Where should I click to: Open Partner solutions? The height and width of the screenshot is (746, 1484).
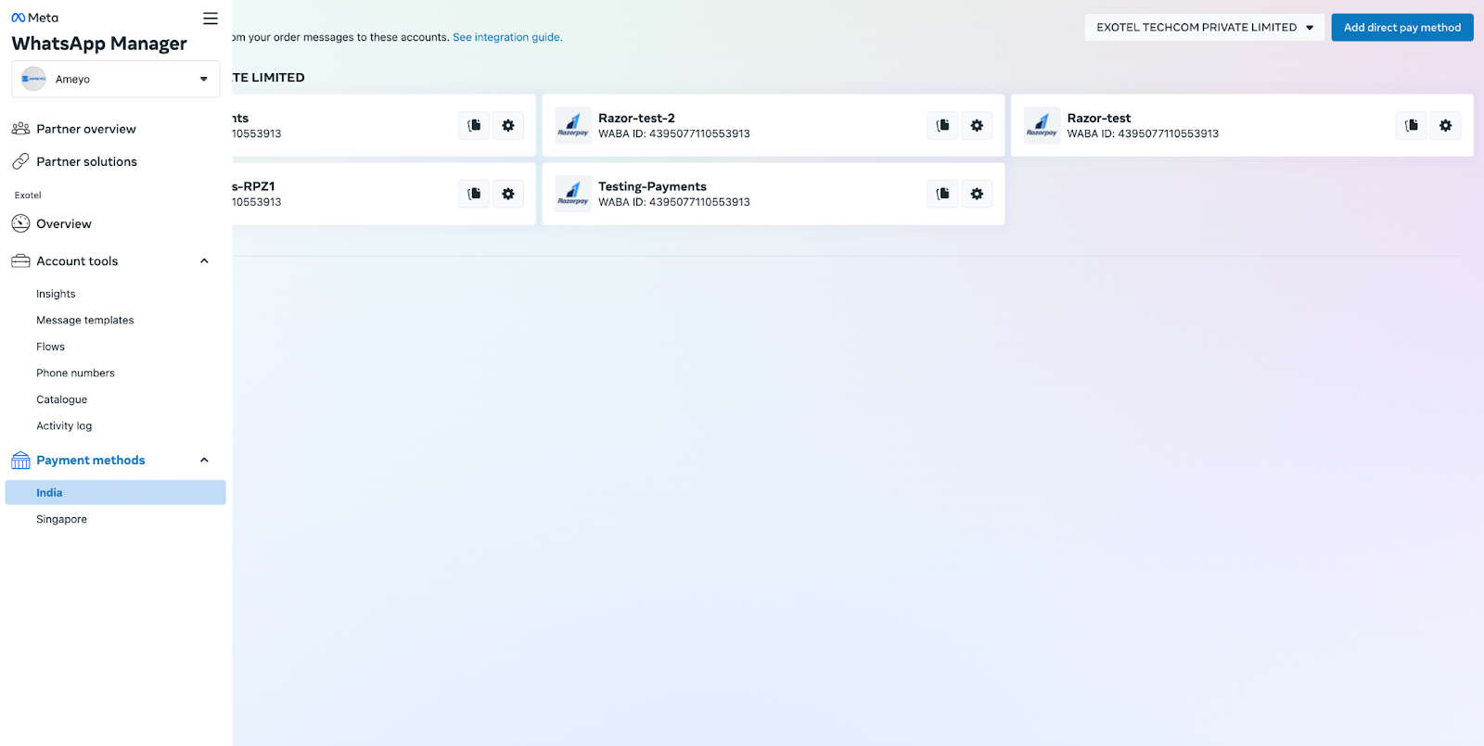(x=86, y=161)
